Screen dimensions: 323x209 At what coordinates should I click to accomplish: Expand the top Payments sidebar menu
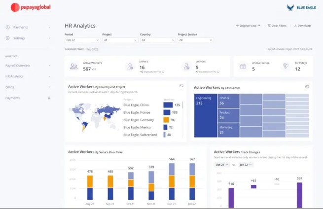49,27
